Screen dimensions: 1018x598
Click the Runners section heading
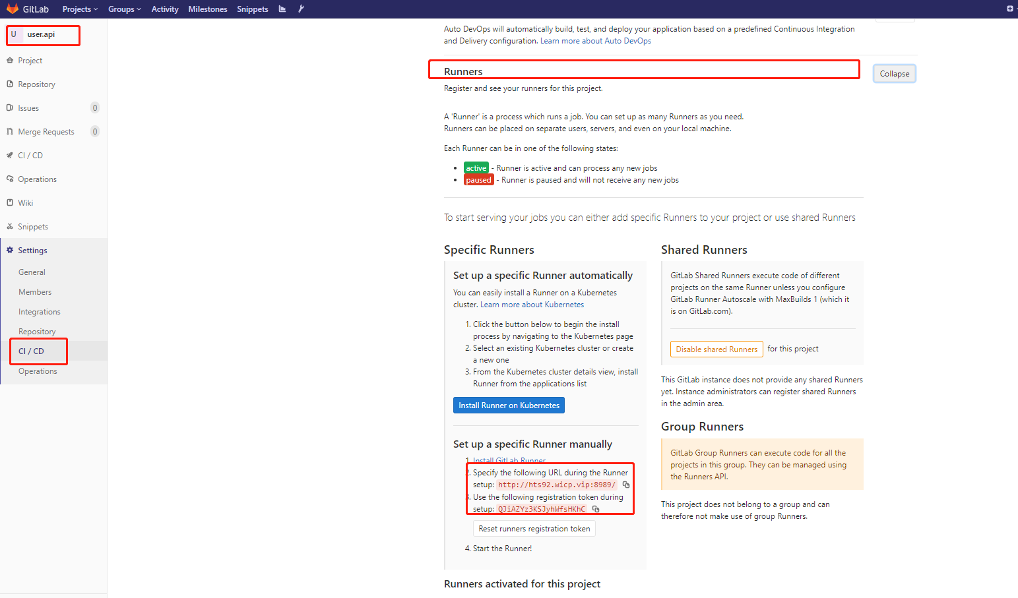coord(463,71)
